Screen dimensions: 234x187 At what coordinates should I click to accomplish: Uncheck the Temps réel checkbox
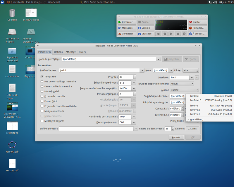click(x=42, y=77)
